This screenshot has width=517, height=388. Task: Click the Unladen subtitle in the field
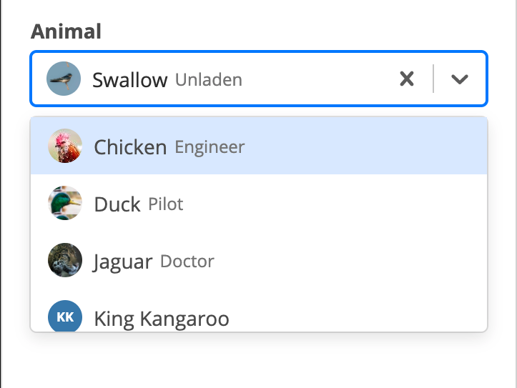point(209,79)
